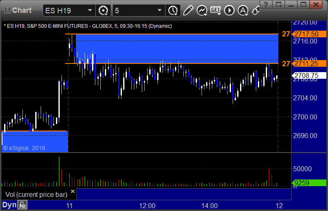Viewport: 328px width, 211px height.
Task: Click the current price 2708.75 label
Action: point(309,75)
